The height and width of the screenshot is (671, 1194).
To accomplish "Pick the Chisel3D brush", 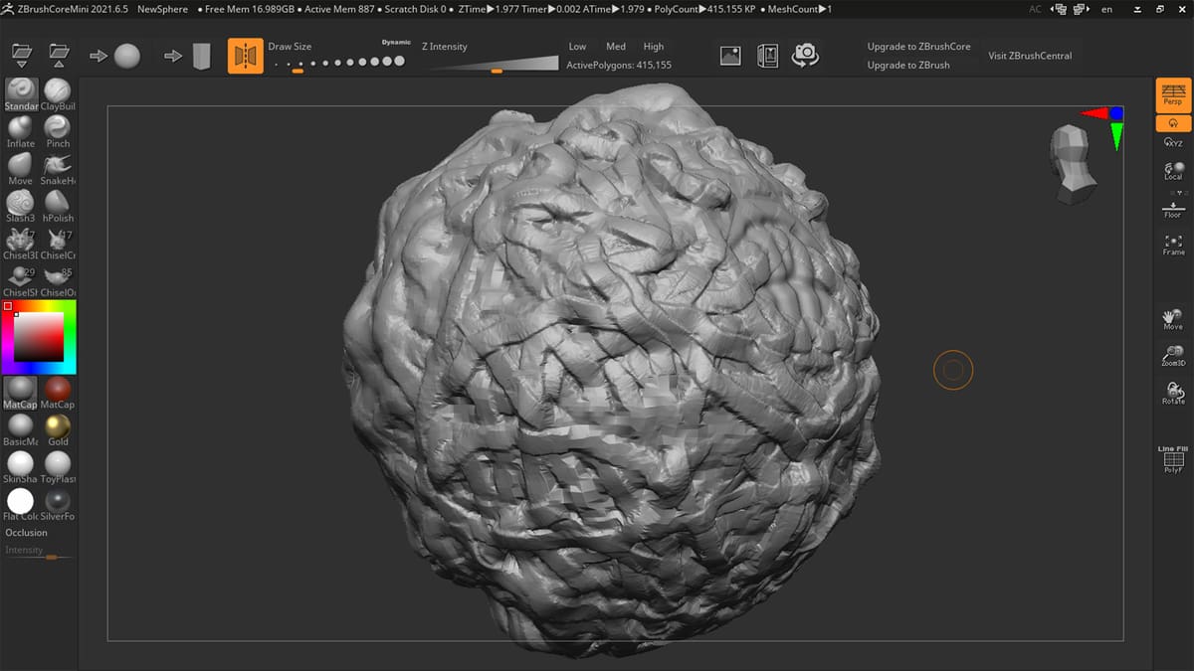I will pyautogui.click(x=21, y=244).
